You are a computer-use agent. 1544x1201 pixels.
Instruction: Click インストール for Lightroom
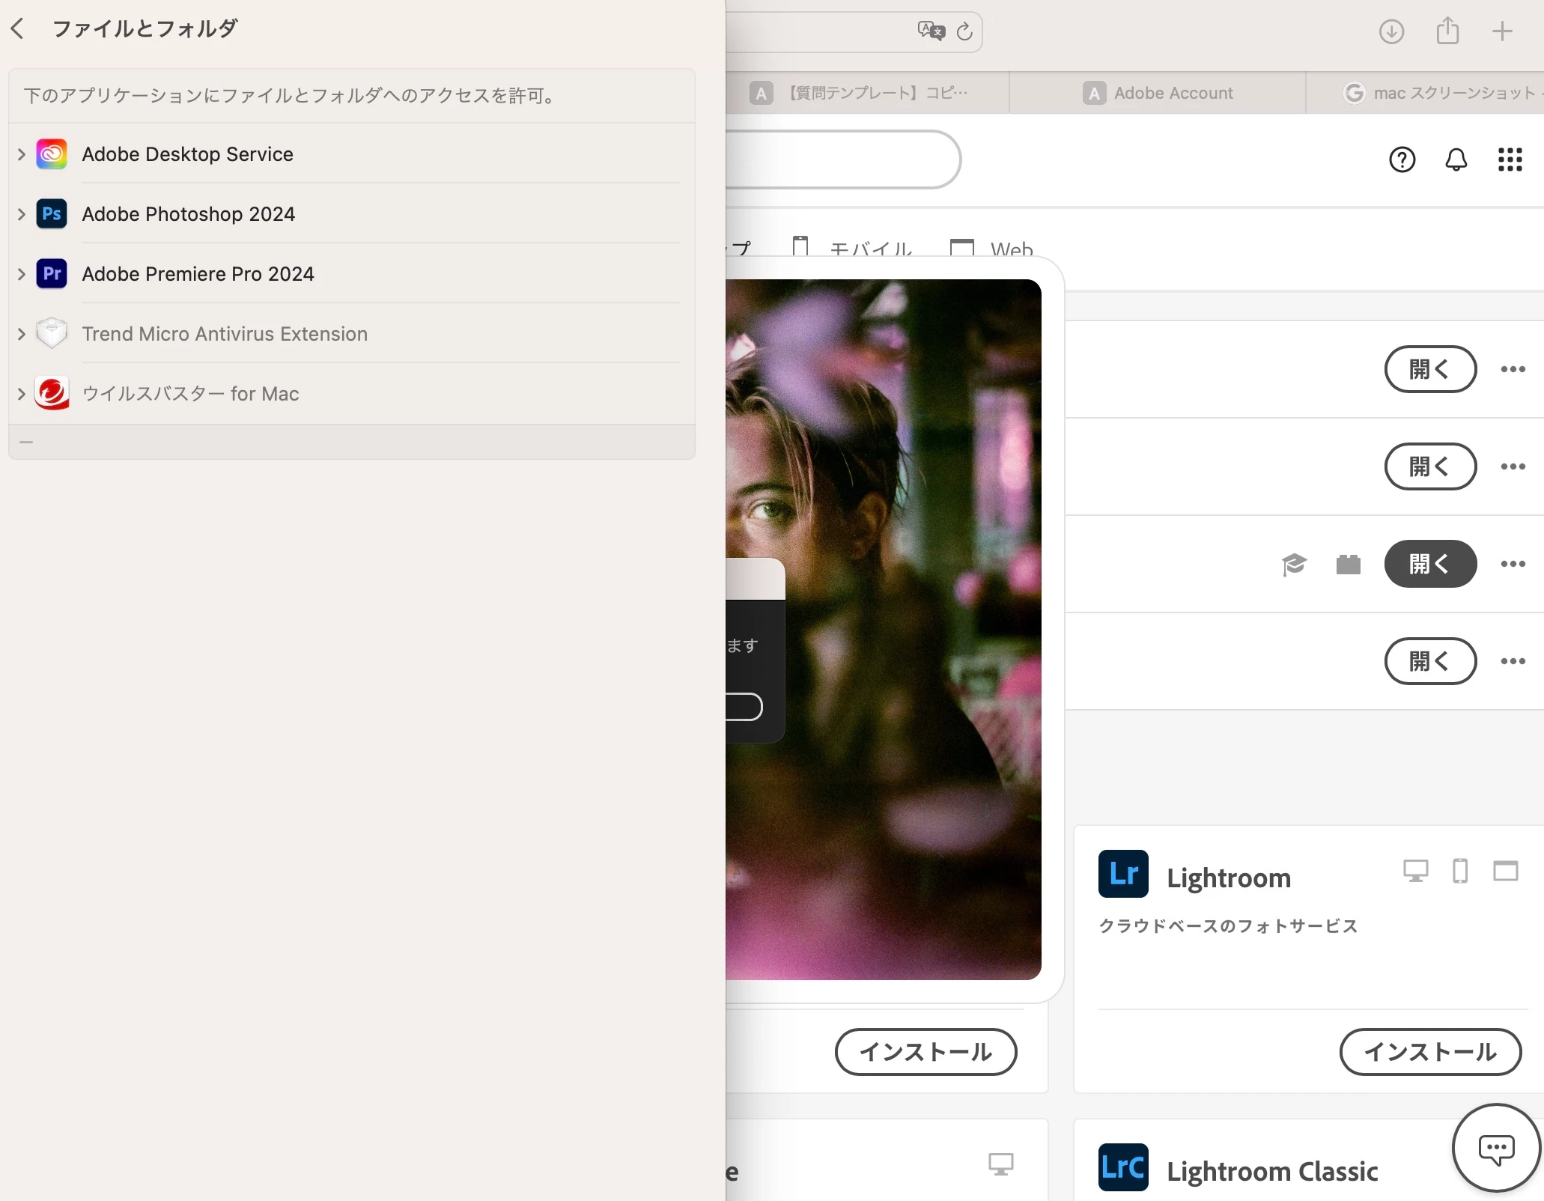pos(1429,1052)
